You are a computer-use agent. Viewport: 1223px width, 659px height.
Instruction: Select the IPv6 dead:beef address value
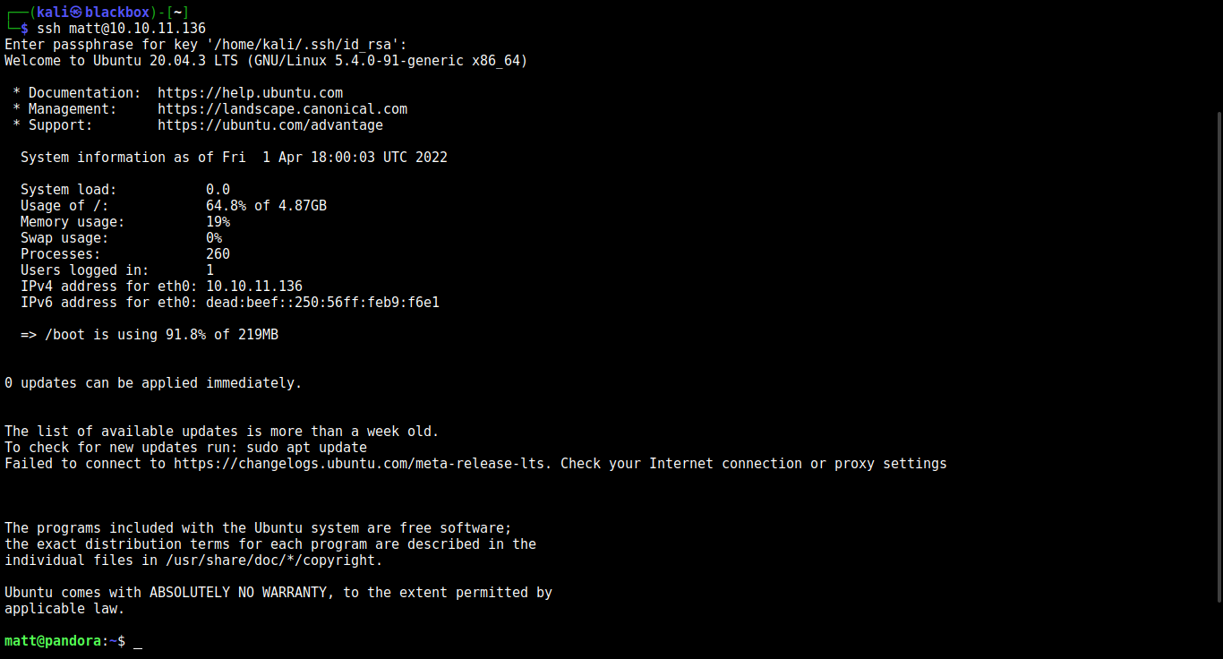pyautogui.click(x=322, y=303)
